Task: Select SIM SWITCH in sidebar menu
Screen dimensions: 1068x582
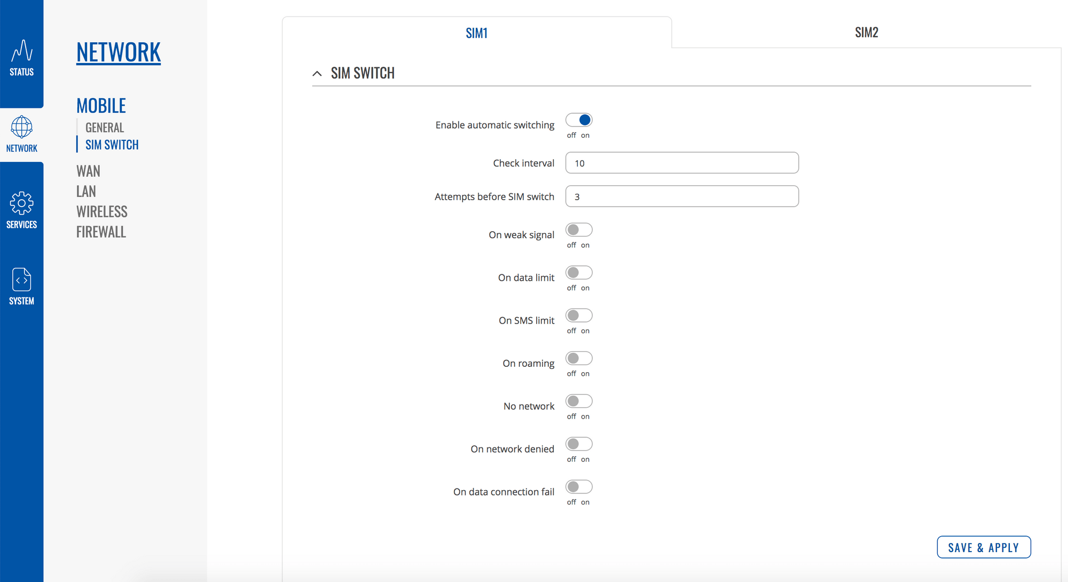Action: (112, 145)
